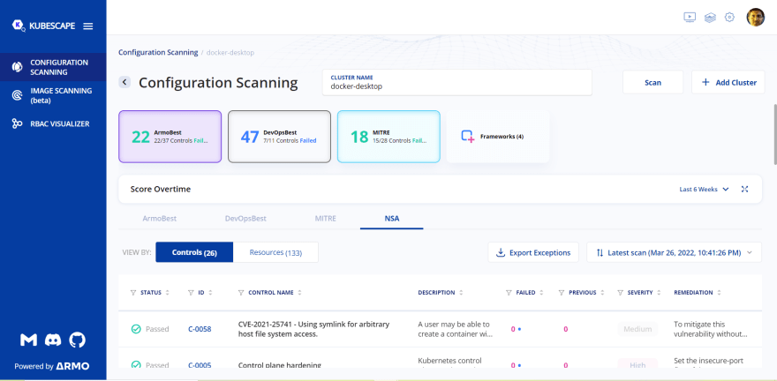
Task: Click the Export Exceptions button
Action: pyautogui.click(x=533, y=252)
